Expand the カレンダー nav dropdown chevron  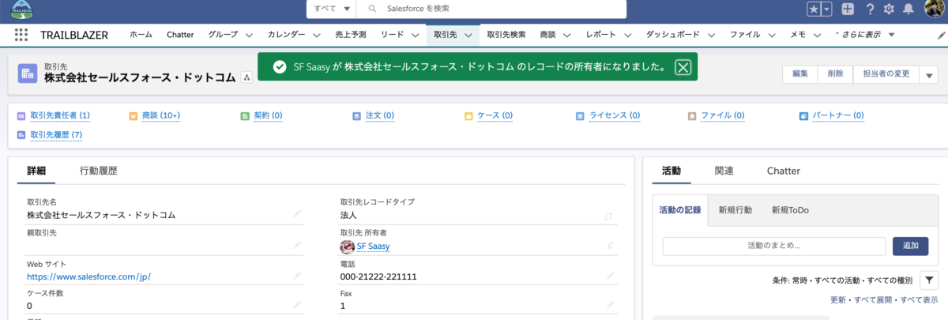[x=317, y=36]
